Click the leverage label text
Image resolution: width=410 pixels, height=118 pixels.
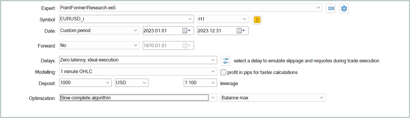coord(229,83)
